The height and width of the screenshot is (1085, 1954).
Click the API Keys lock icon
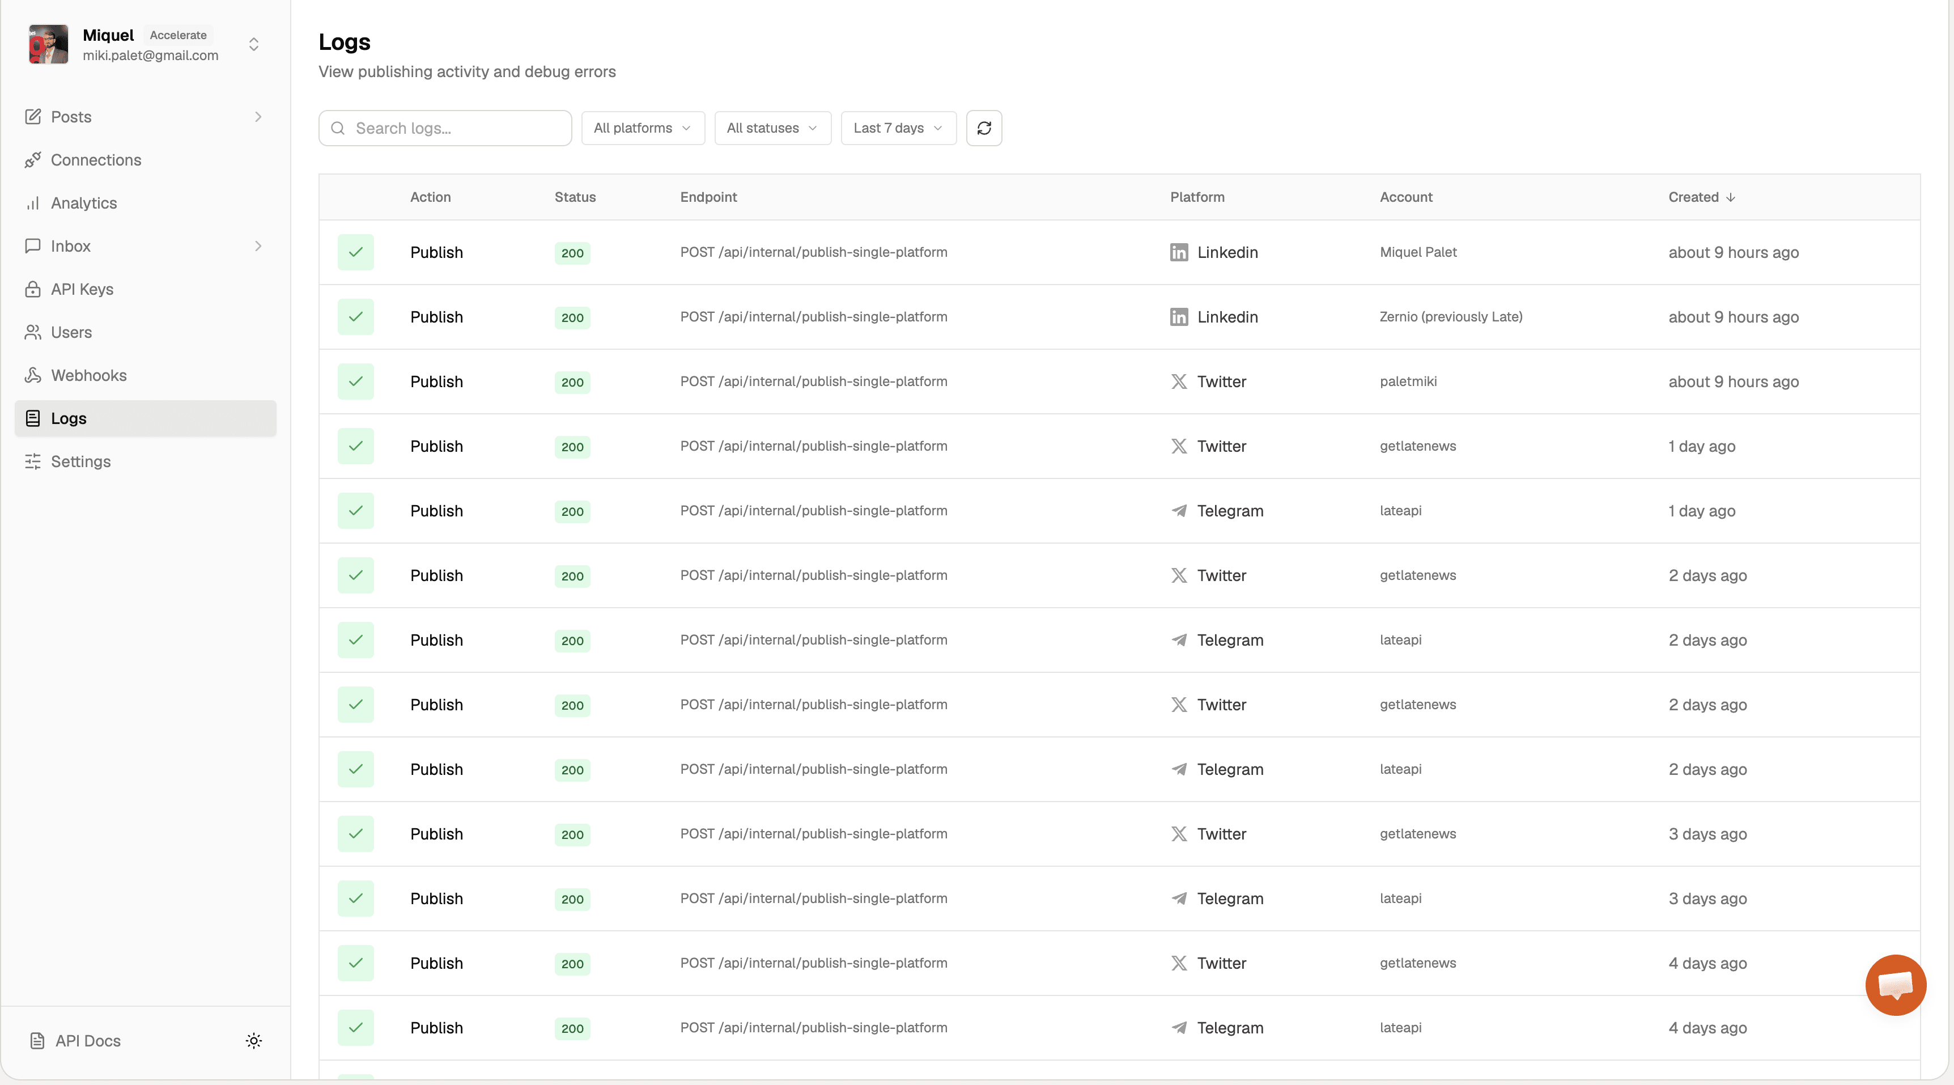(33, 289)
